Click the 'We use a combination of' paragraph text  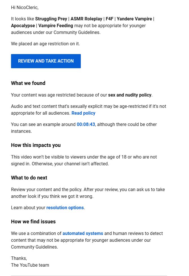click(36, 234)
